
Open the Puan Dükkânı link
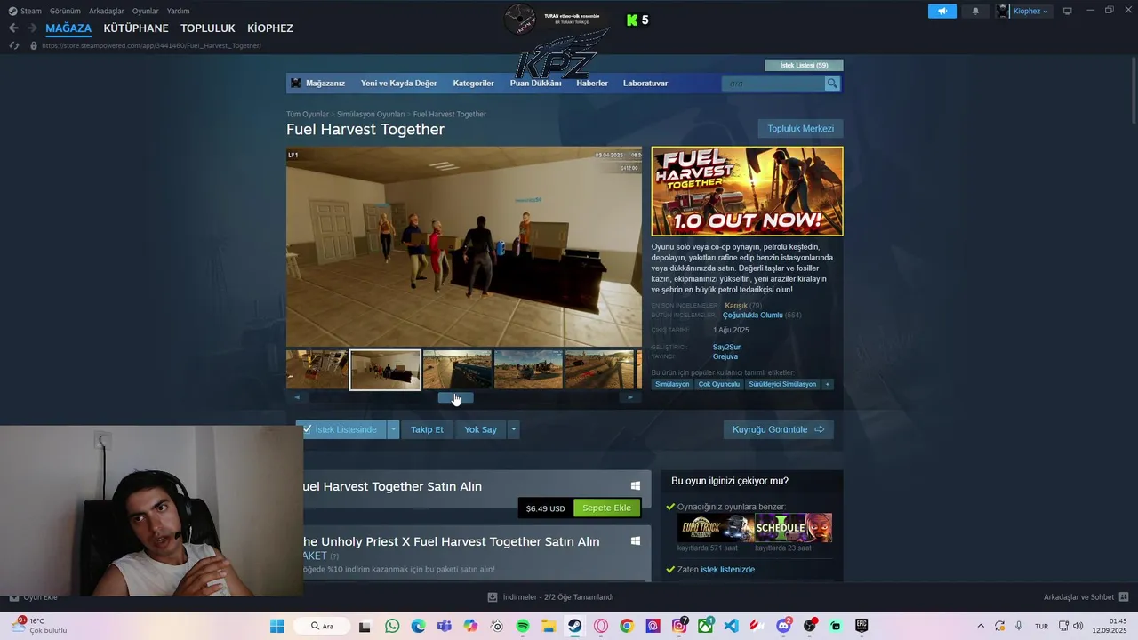[535, 84]
